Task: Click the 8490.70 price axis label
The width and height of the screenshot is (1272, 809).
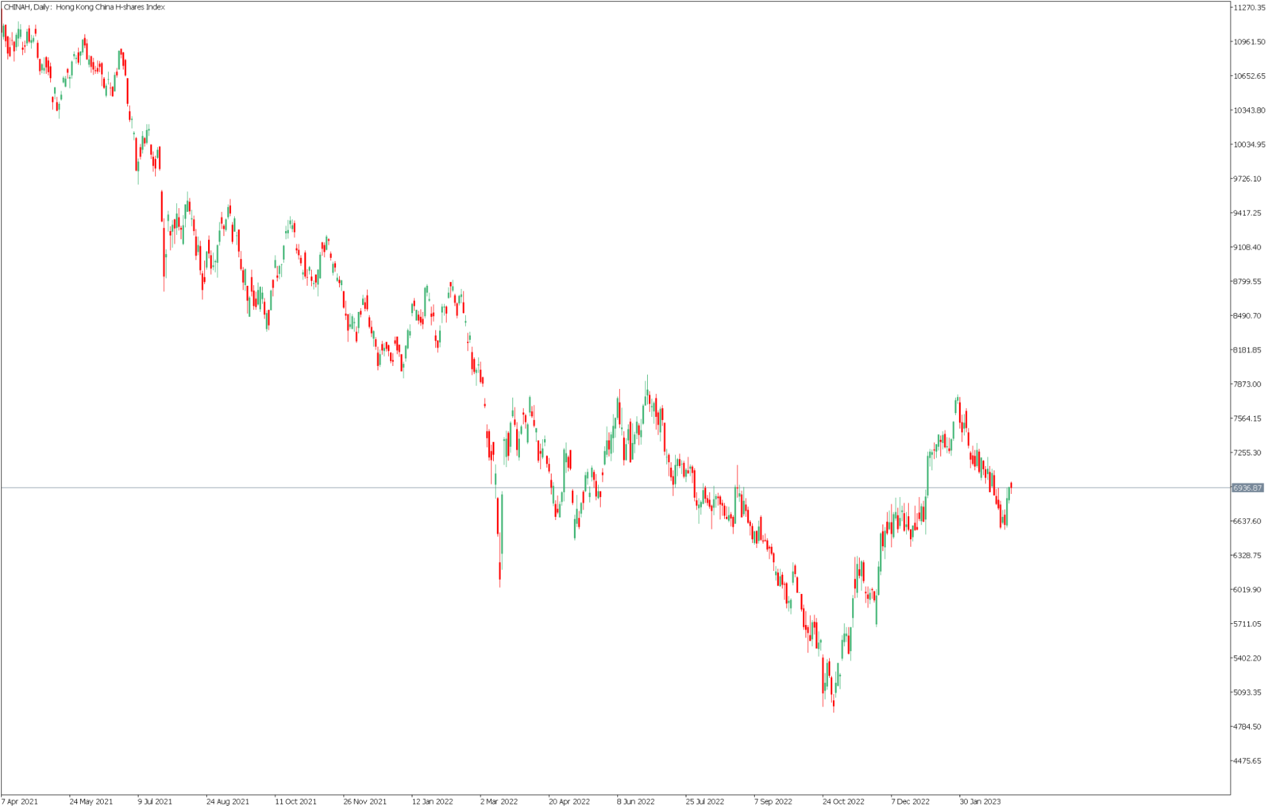Action: [1247, 316]
